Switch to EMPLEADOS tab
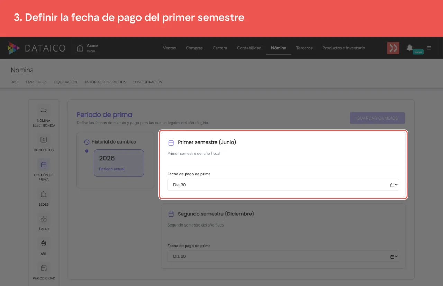 tap(37, 82)
